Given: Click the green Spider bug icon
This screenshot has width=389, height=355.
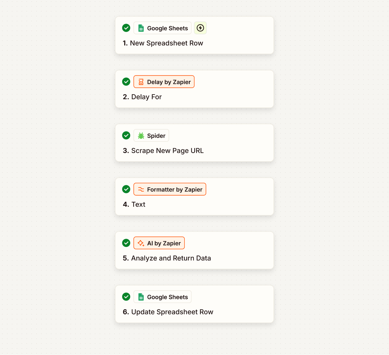Looking at the screenshot, I should [141, 136].
